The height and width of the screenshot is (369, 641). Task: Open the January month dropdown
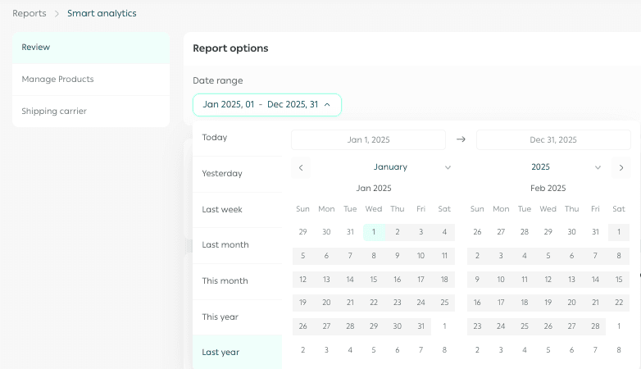tap(412, 167)
